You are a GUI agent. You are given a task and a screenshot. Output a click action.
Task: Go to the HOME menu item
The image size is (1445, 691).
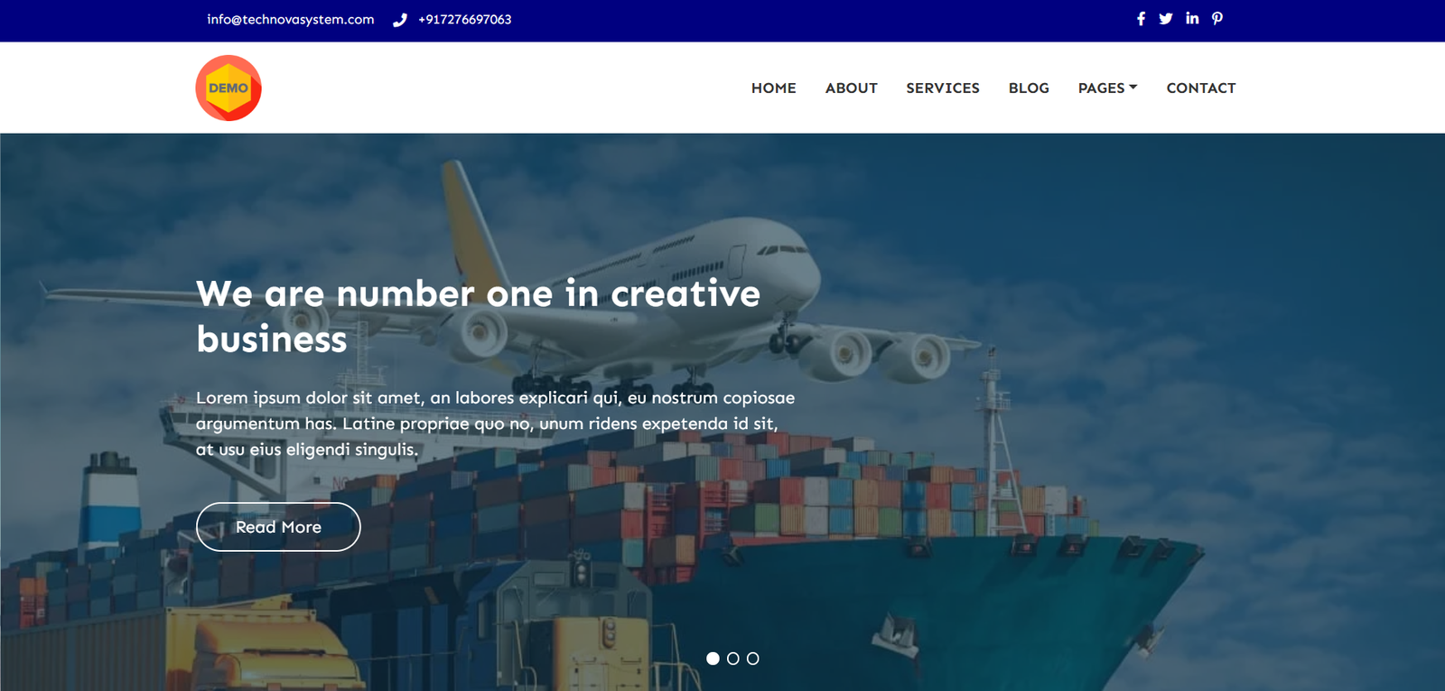tap(774, 88)
